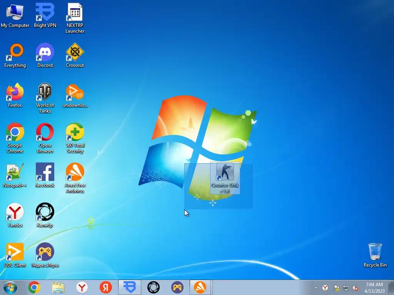Select the UDL Client desktop shortcut
The width and height of the screenshot is (394, 295).
tap(15, 255)
